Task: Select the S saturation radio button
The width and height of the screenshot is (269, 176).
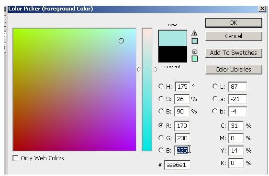Action: [161, 99]
